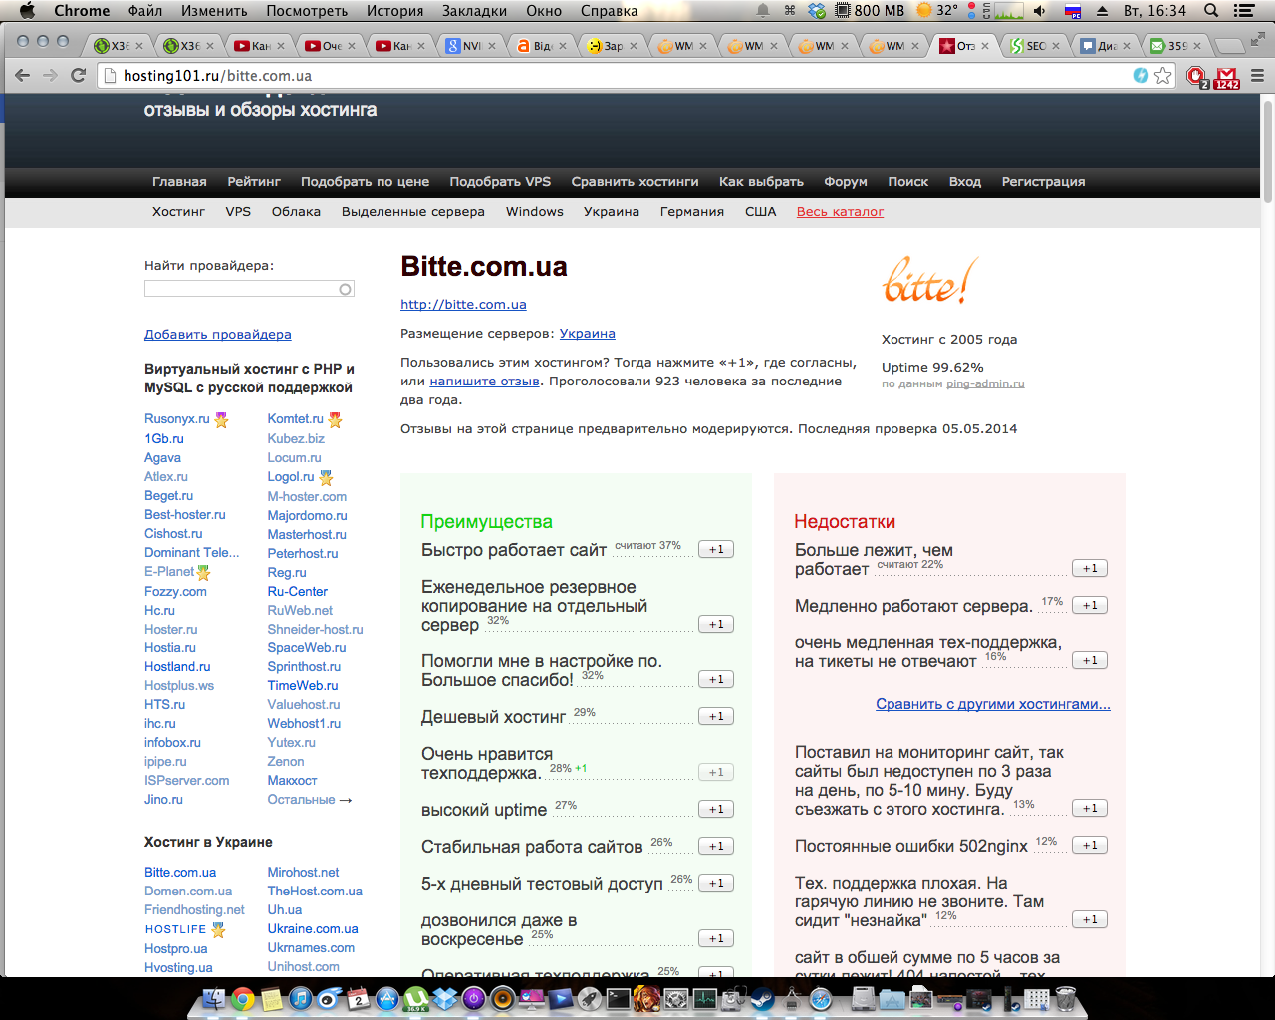The height and width of the screenshot is (1020, 1275).
Task: Open the История menu
Action: [394, 11]
